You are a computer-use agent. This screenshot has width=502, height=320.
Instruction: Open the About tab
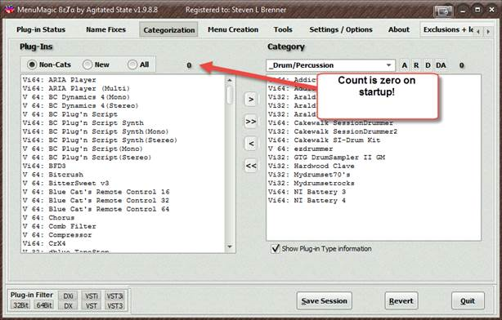pyautogui.click(x=399, y=29)
